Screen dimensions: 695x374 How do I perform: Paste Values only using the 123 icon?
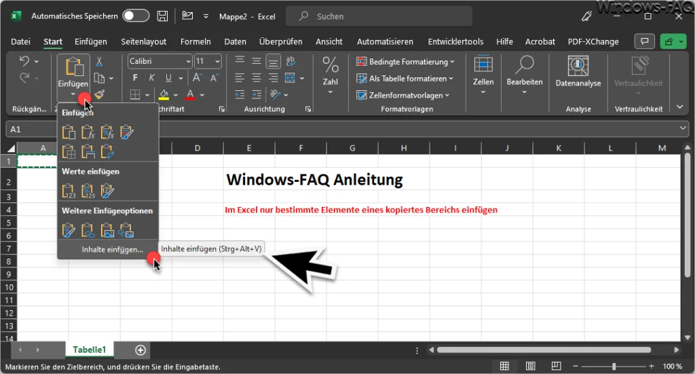pyautogui.click(x=69, y=191)
